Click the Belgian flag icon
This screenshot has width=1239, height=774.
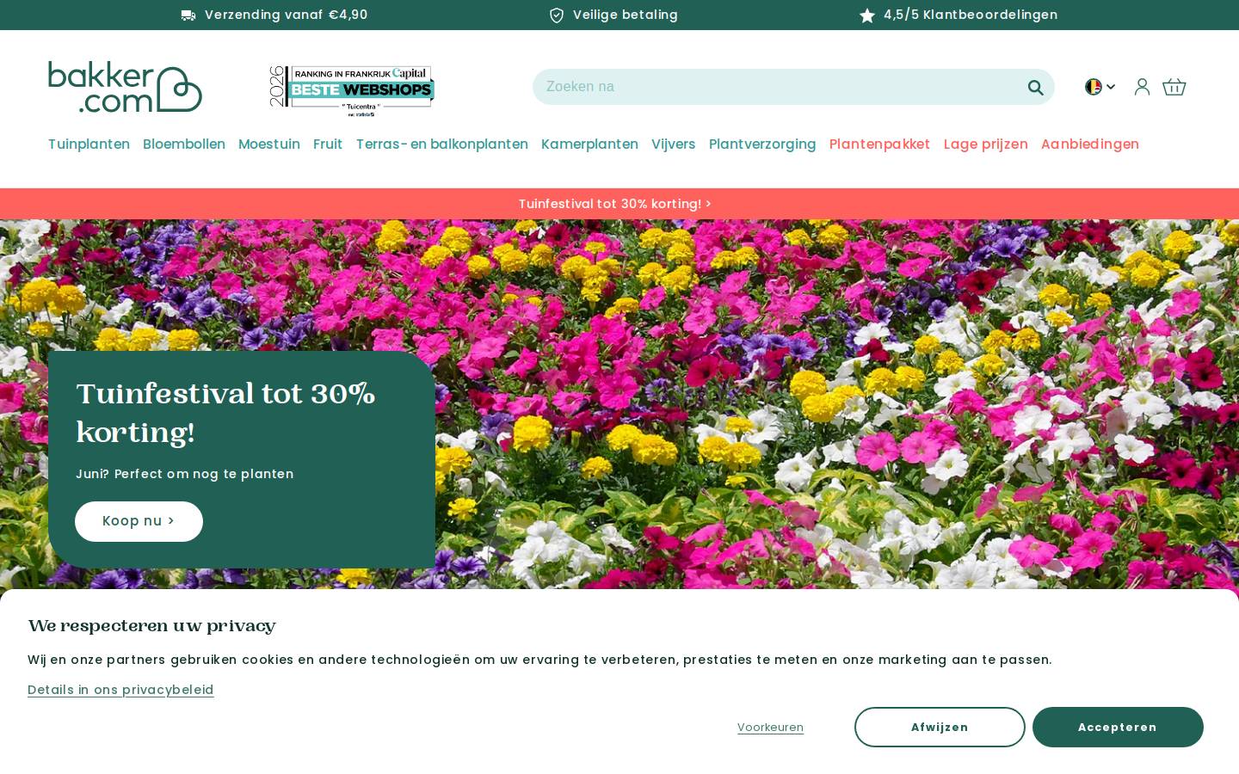click(x=1093, y=87)
